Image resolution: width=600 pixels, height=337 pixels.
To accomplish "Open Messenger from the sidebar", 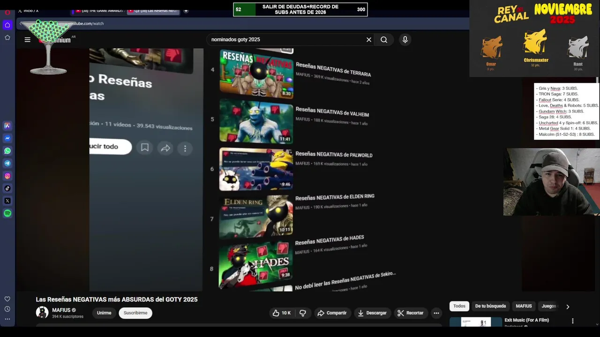I will (7, 138).
